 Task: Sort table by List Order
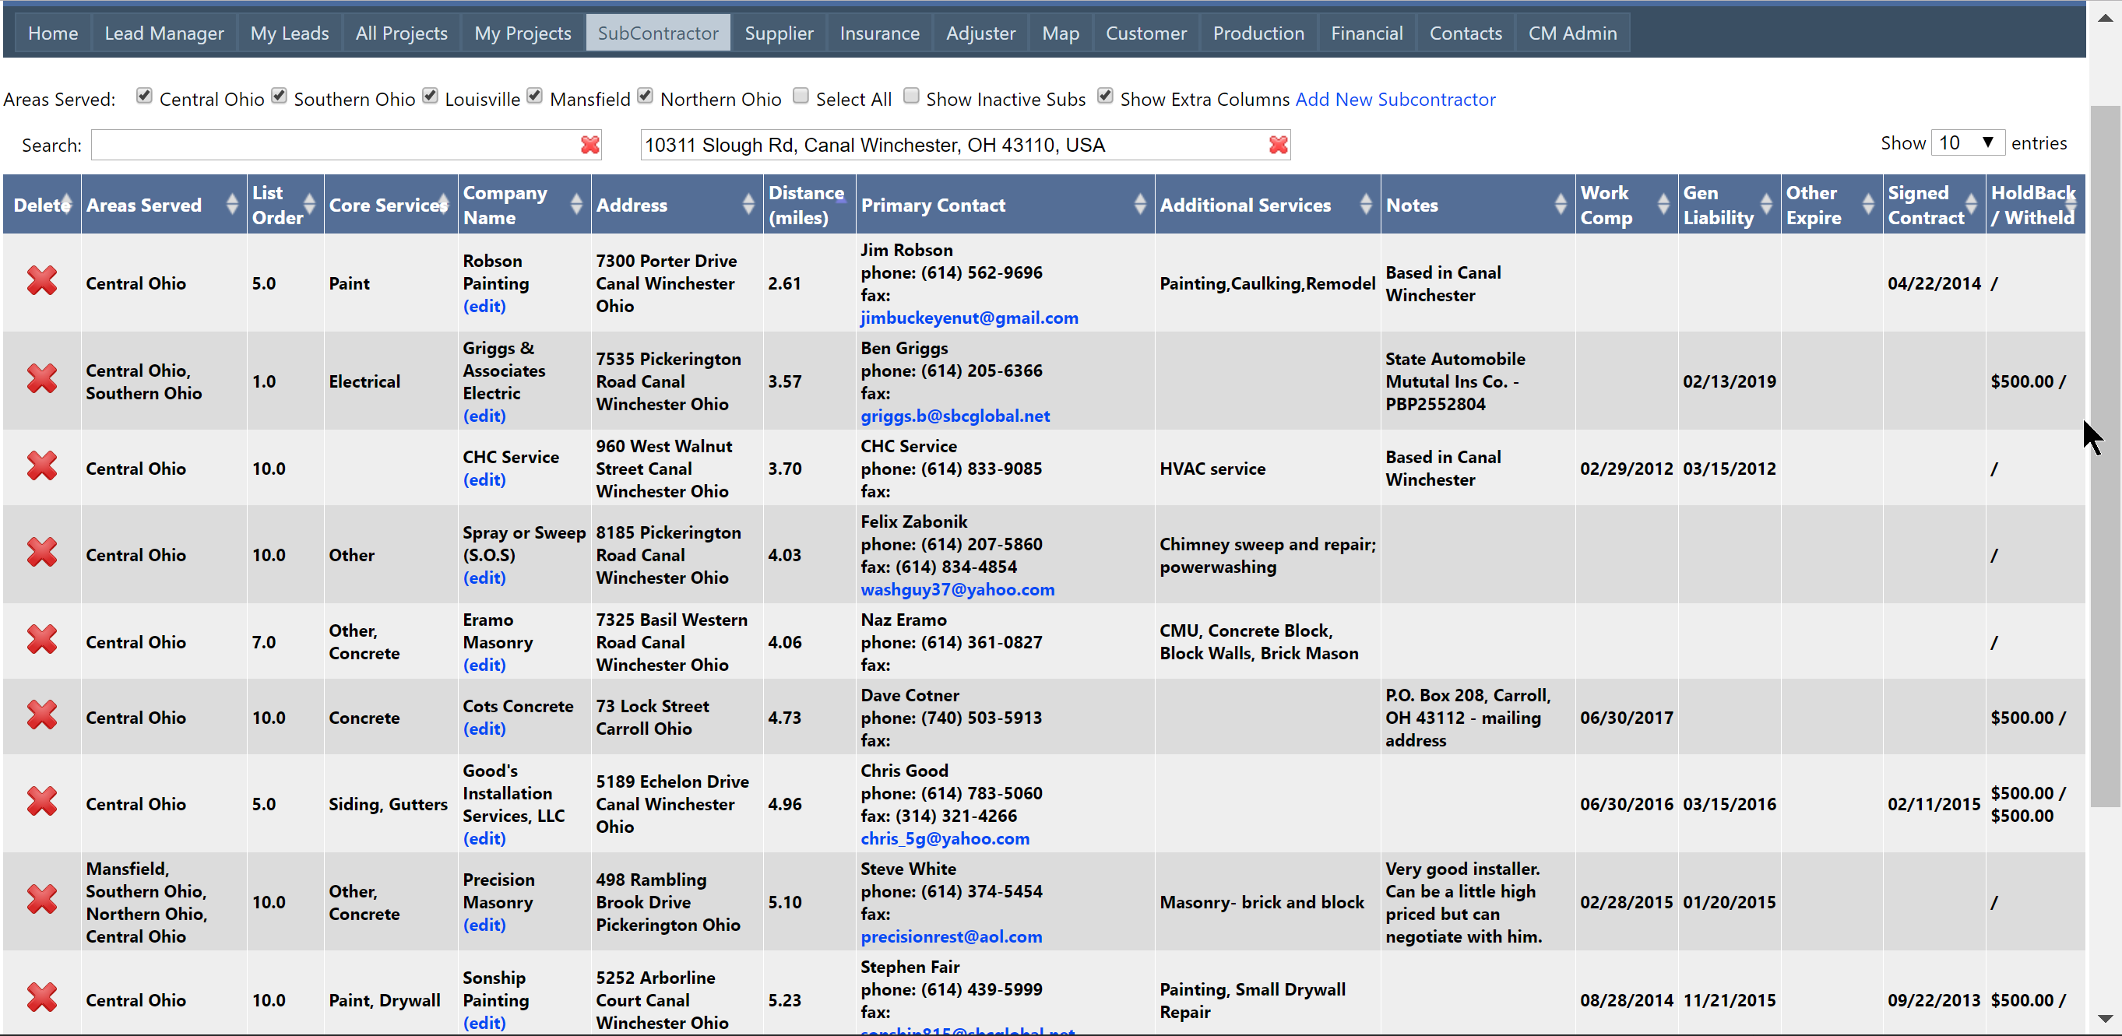click(310, 204)
